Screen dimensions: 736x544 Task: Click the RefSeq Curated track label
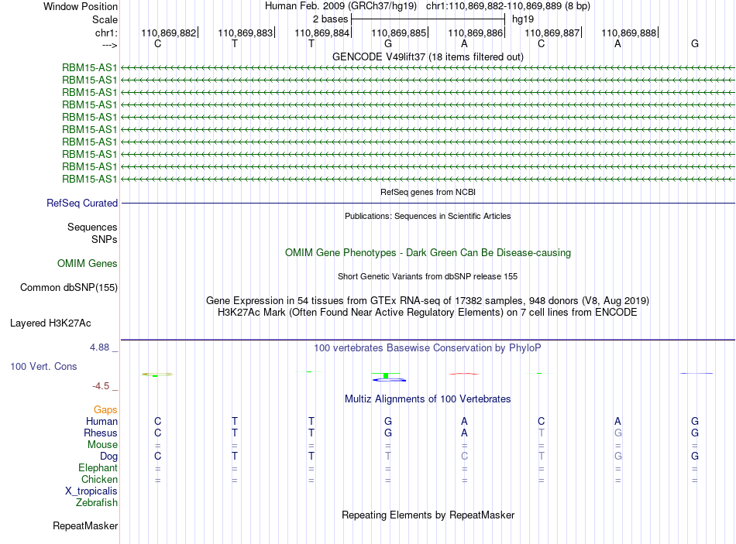pos(82,203)
